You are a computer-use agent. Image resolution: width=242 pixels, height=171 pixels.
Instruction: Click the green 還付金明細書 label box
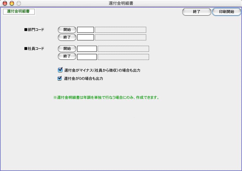[x=19, y=12]
